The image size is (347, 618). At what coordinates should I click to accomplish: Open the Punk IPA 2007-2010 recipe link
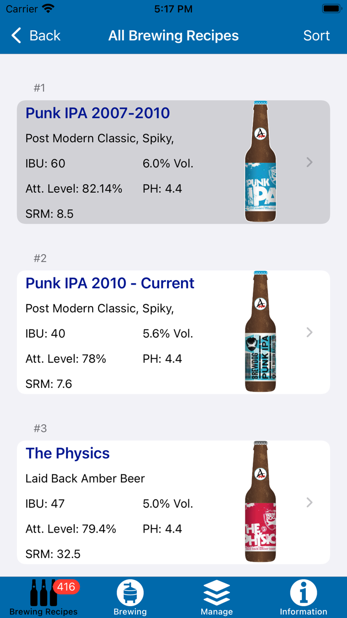[98, 113]
